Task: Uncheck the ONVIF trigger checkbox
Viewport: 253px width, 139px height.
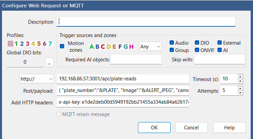Action: click(197, 50)
